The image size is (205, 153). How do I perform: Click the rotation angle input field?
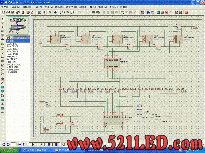13,144
